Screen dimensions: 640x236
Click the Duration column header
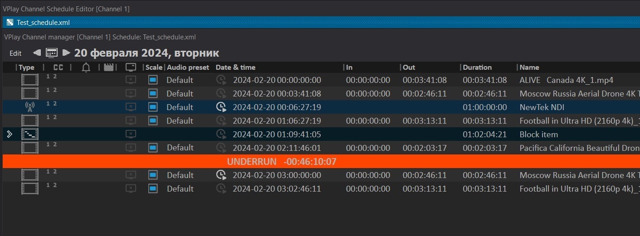coord(477,67)
